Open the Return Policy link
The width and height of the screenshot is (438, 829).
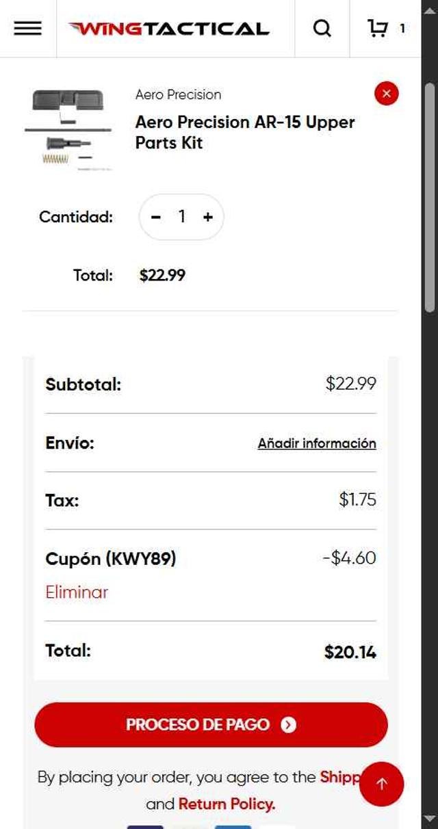pos(227,804)
